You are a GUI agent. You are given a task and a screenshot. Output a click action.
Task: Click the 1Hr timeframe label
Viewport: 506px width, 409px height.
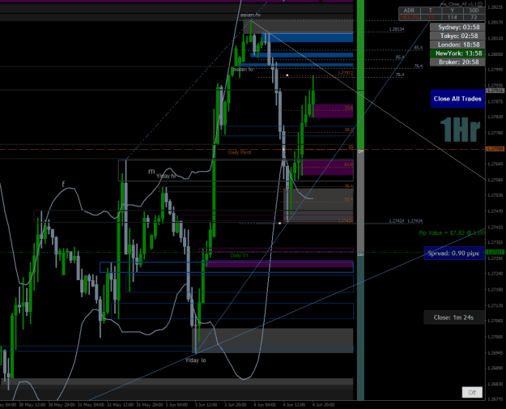pyautogui.click(x=460, y=130)
